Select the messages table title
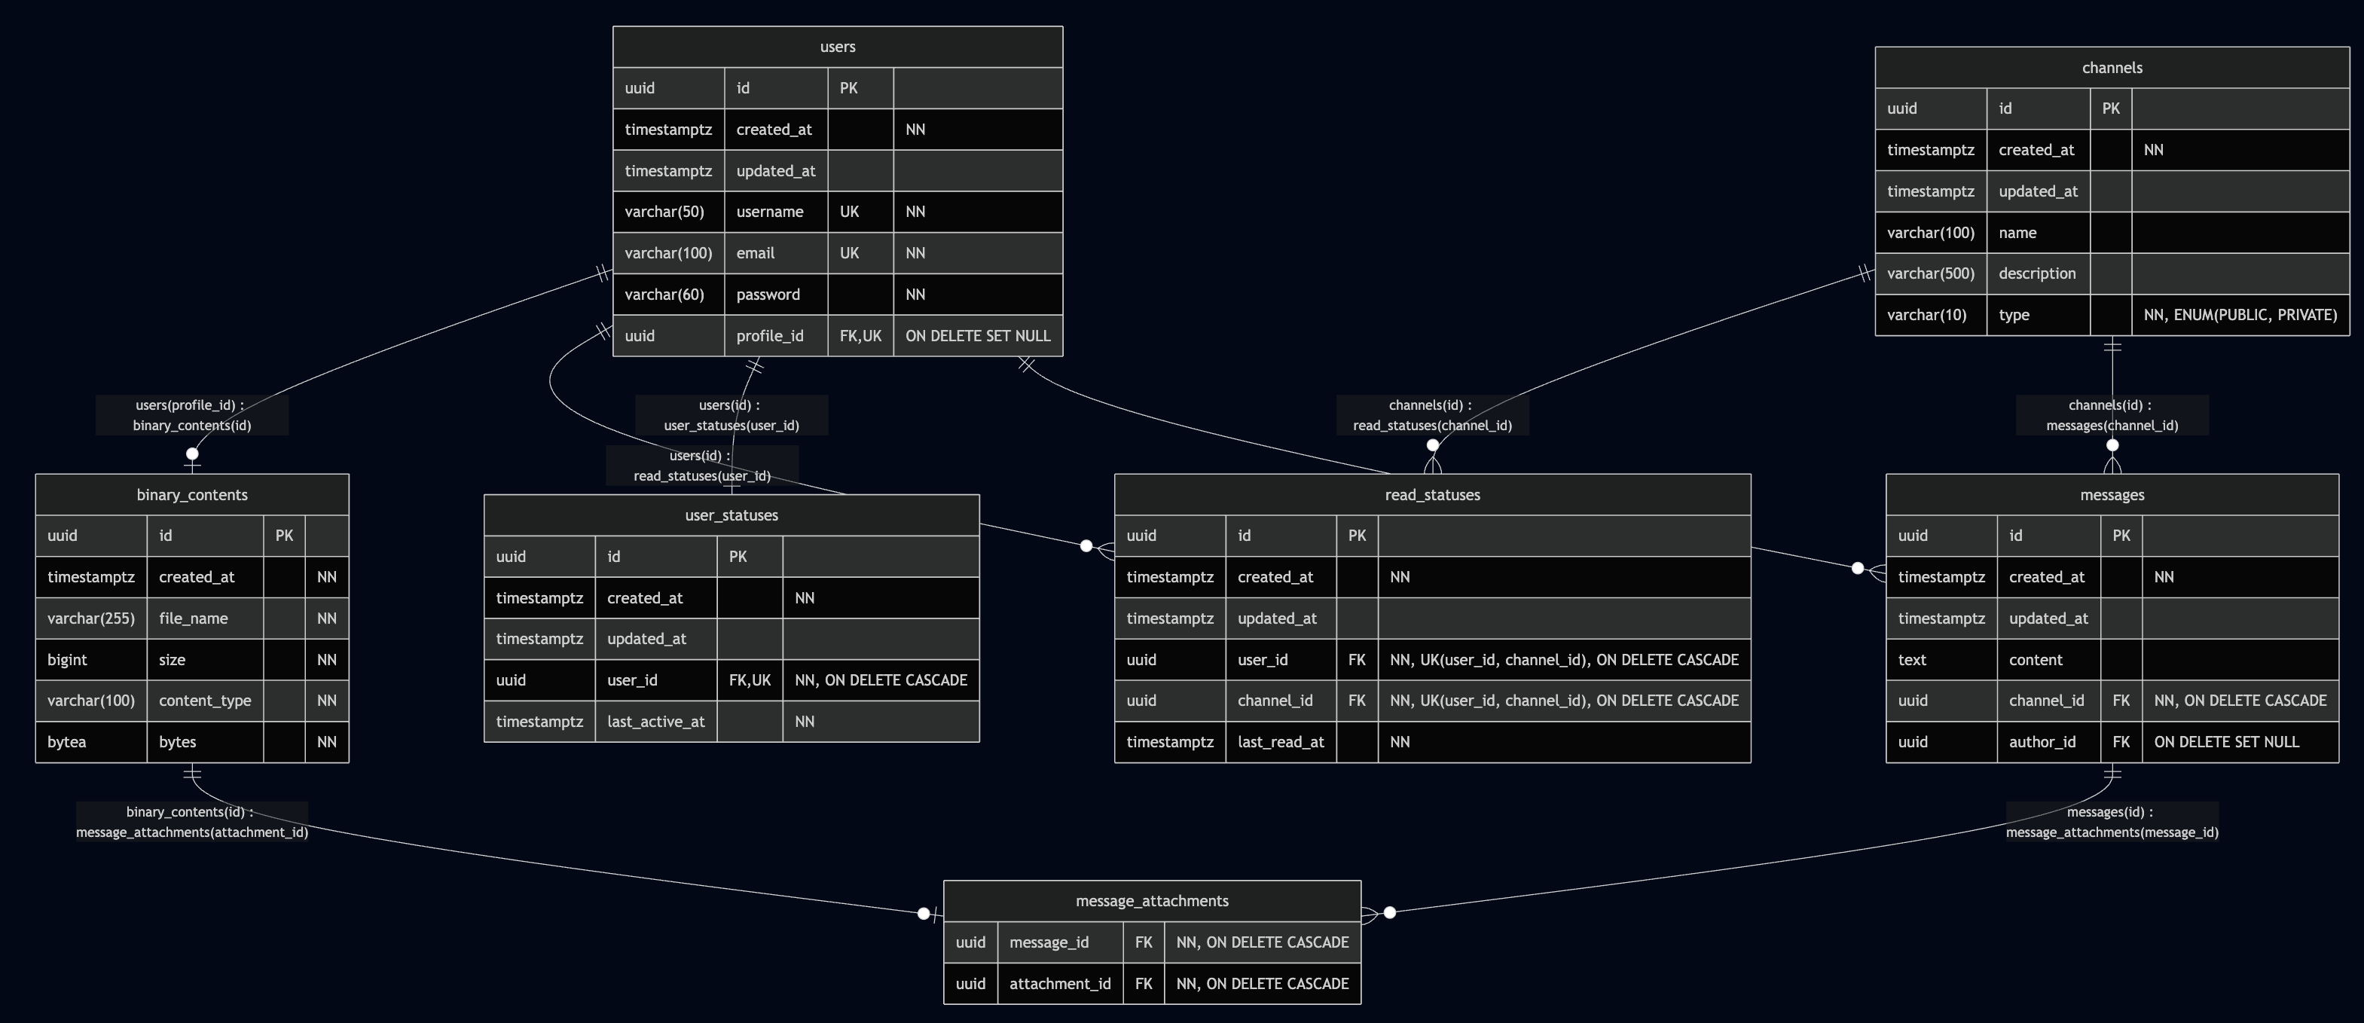Image resolution: width=2364 pixels, height=1023 pixels. point(2112,494)
